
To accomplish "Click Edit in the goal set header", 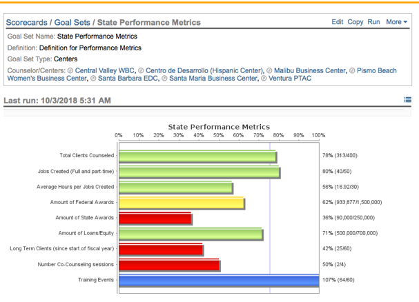I will pyautogui.click(x=337, y=22).
